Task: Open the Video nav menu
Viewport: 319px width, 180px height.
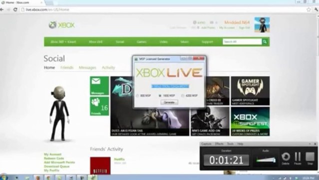Action: [x=164, y=42]
